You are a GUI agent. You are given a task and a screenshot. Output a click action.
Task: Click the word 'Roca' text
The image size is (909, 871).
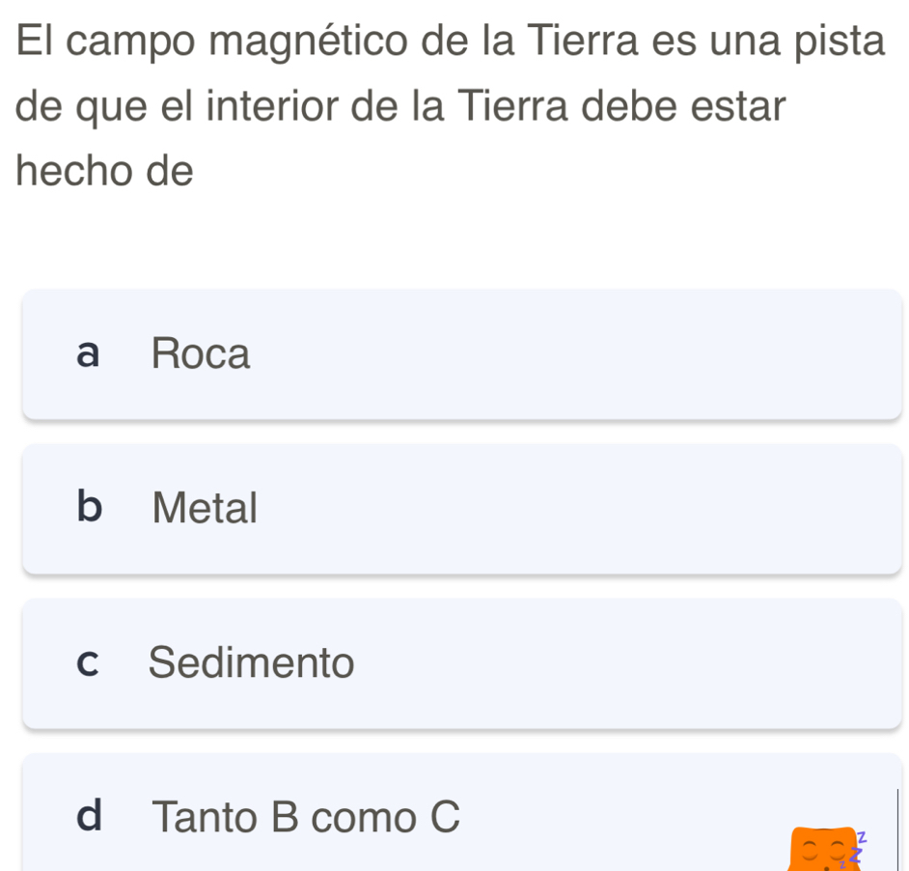tap(201, 354)
